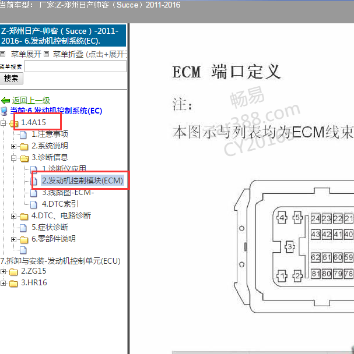Click the 5.症状诊断 document icon

tap(23, 228)
